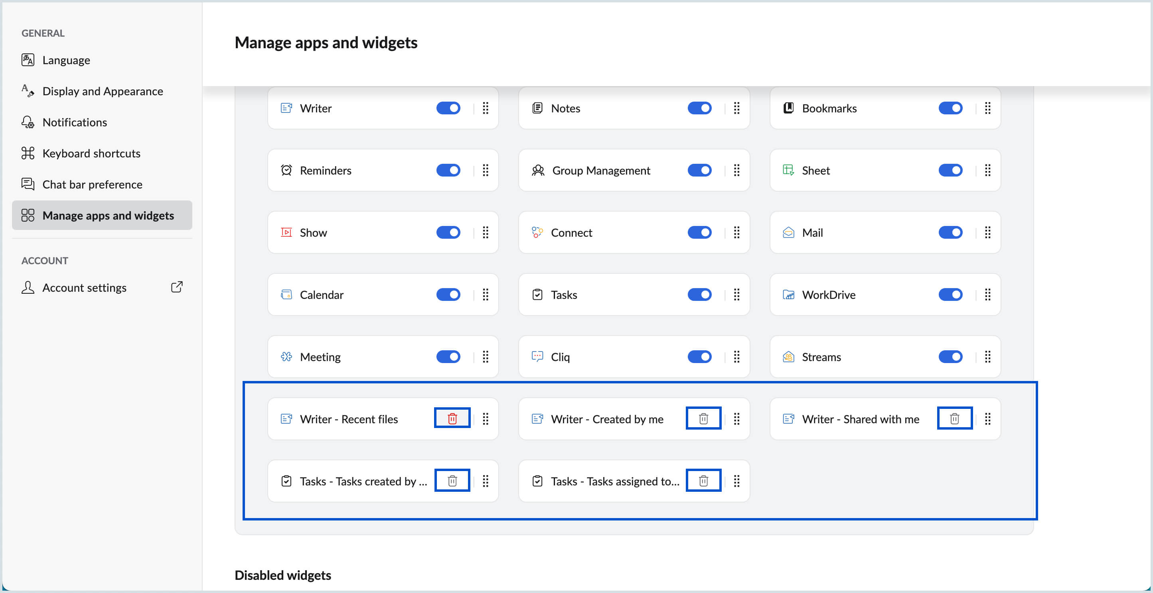The height and width of the screenshot is (593, 1153).
Task: Click the Account settings external link icon
Action: click(177, 287)
